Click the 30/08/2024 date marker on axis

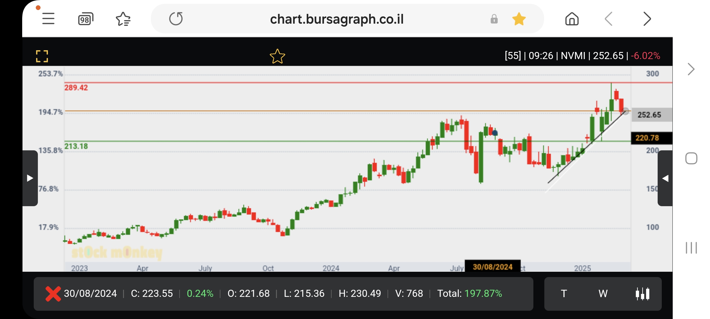click(x=493, y=267)
